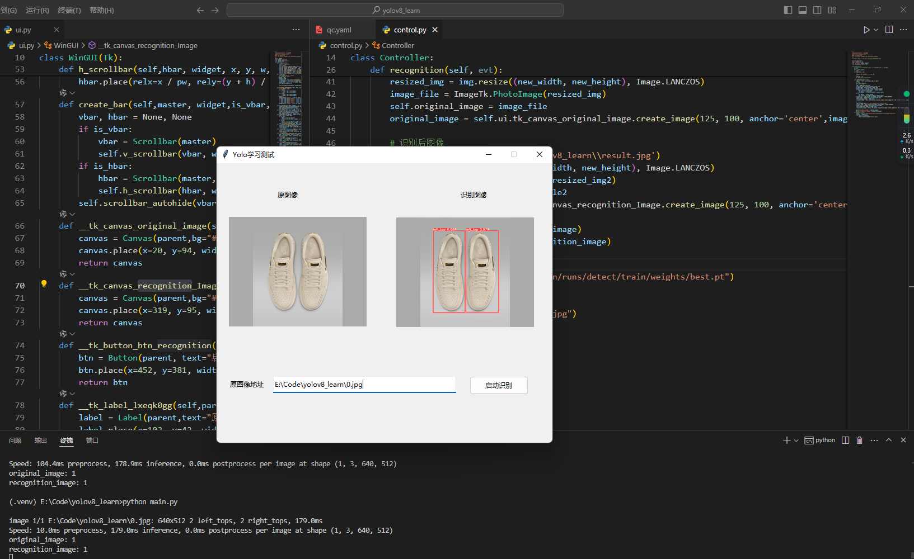This screenshot has width=914, height=559.
Task: Open AI assistant dropdown above __tk_label_lxeqk0gg
Action: (67, 394)
